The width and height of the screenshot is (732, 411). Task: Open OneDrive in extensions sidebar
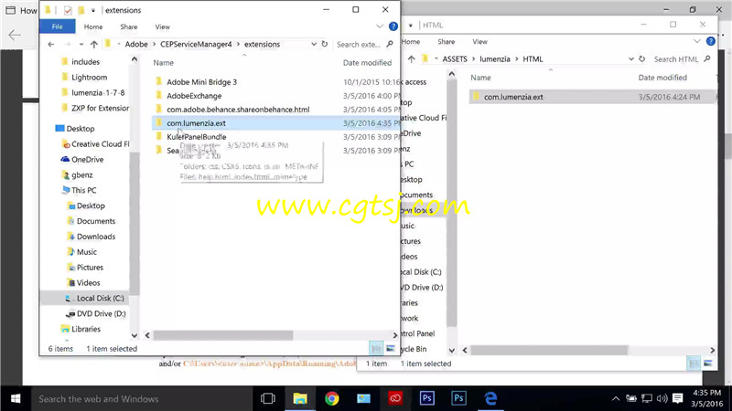87,159
